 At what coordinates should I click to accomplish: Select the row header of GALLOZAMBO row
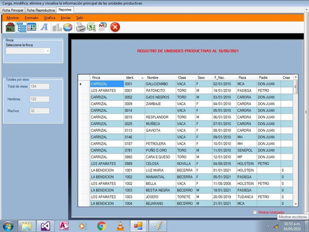[x=84, y=84]
